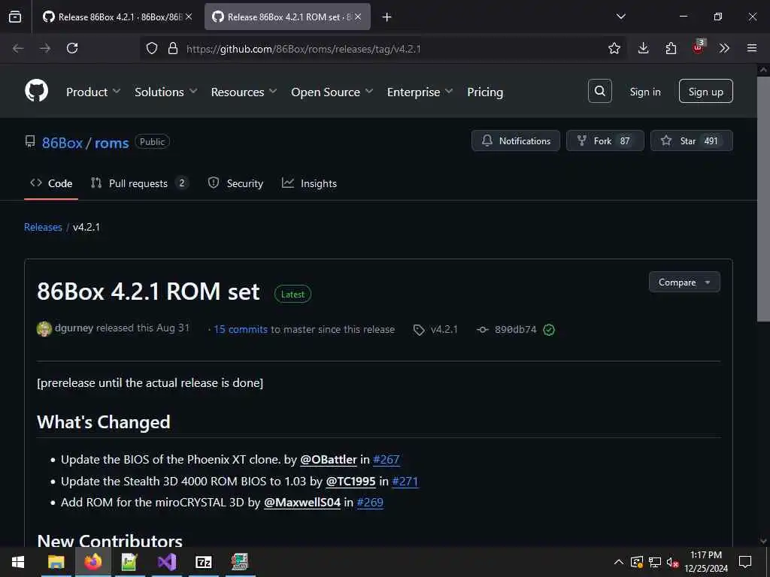Click the site security padlock icon

(x=173, y=48)
